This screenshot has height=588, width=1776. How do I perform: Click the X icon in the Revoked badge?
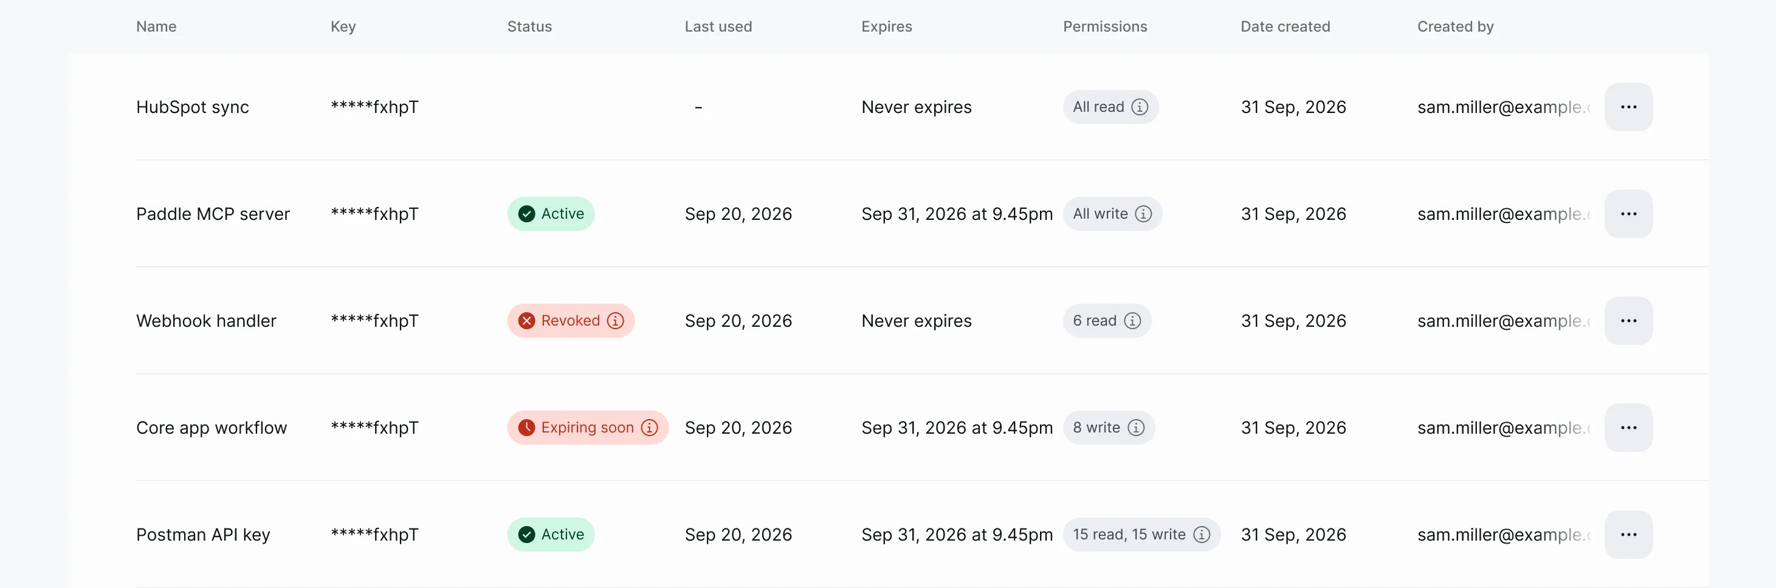click(527, 321)
